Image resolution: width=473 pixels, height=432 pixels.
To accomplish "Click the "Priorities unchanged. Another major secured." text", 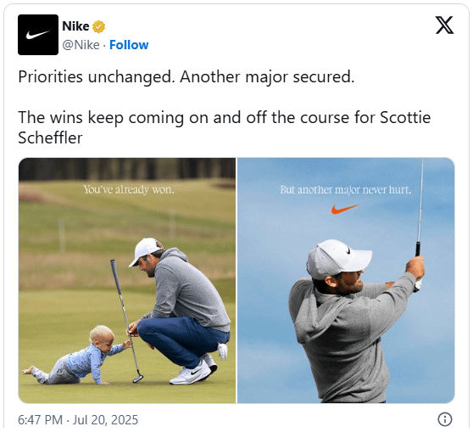I will click(x=186, y=76).
